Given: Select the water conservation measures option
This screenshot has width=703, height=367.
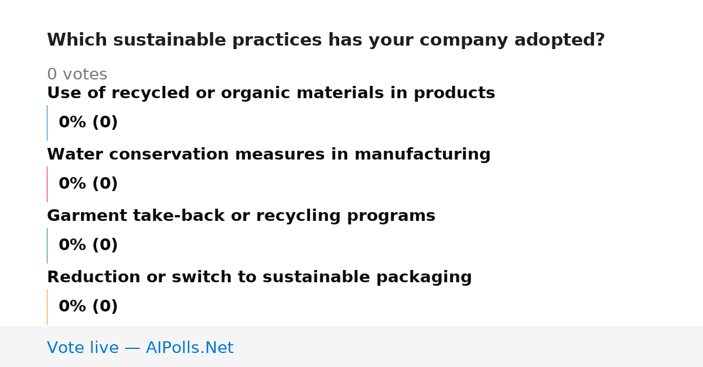Looking at the screenshot, I should pos(268,155).
